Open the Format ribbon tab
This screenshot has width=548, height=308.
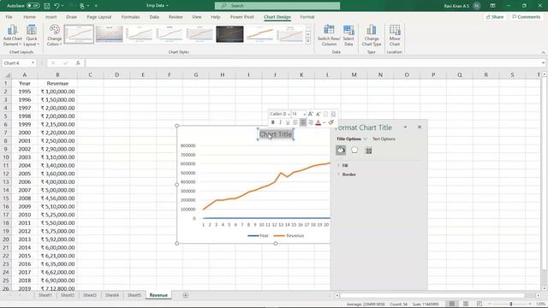click(307, 17)
